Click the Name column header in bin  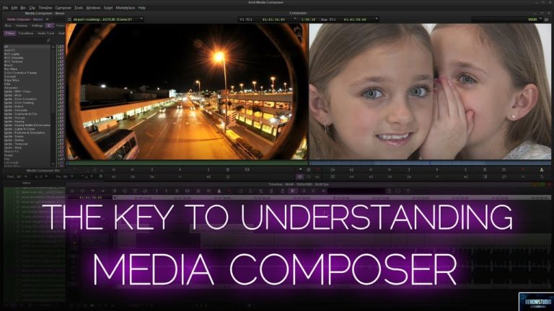pyautogui.click(x=27, y=183)
